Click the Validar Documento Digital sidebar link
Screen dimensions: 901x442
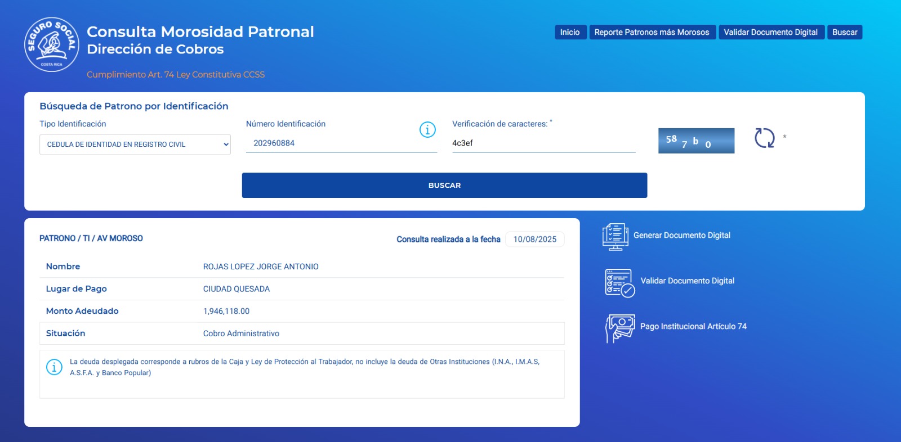tap(687, 281)
